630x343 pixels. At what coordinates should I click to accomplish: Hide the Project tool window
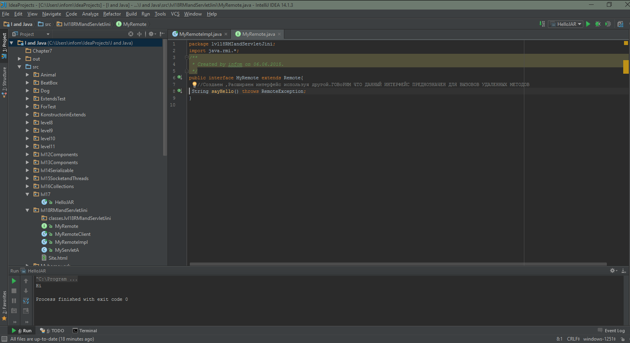162,34
